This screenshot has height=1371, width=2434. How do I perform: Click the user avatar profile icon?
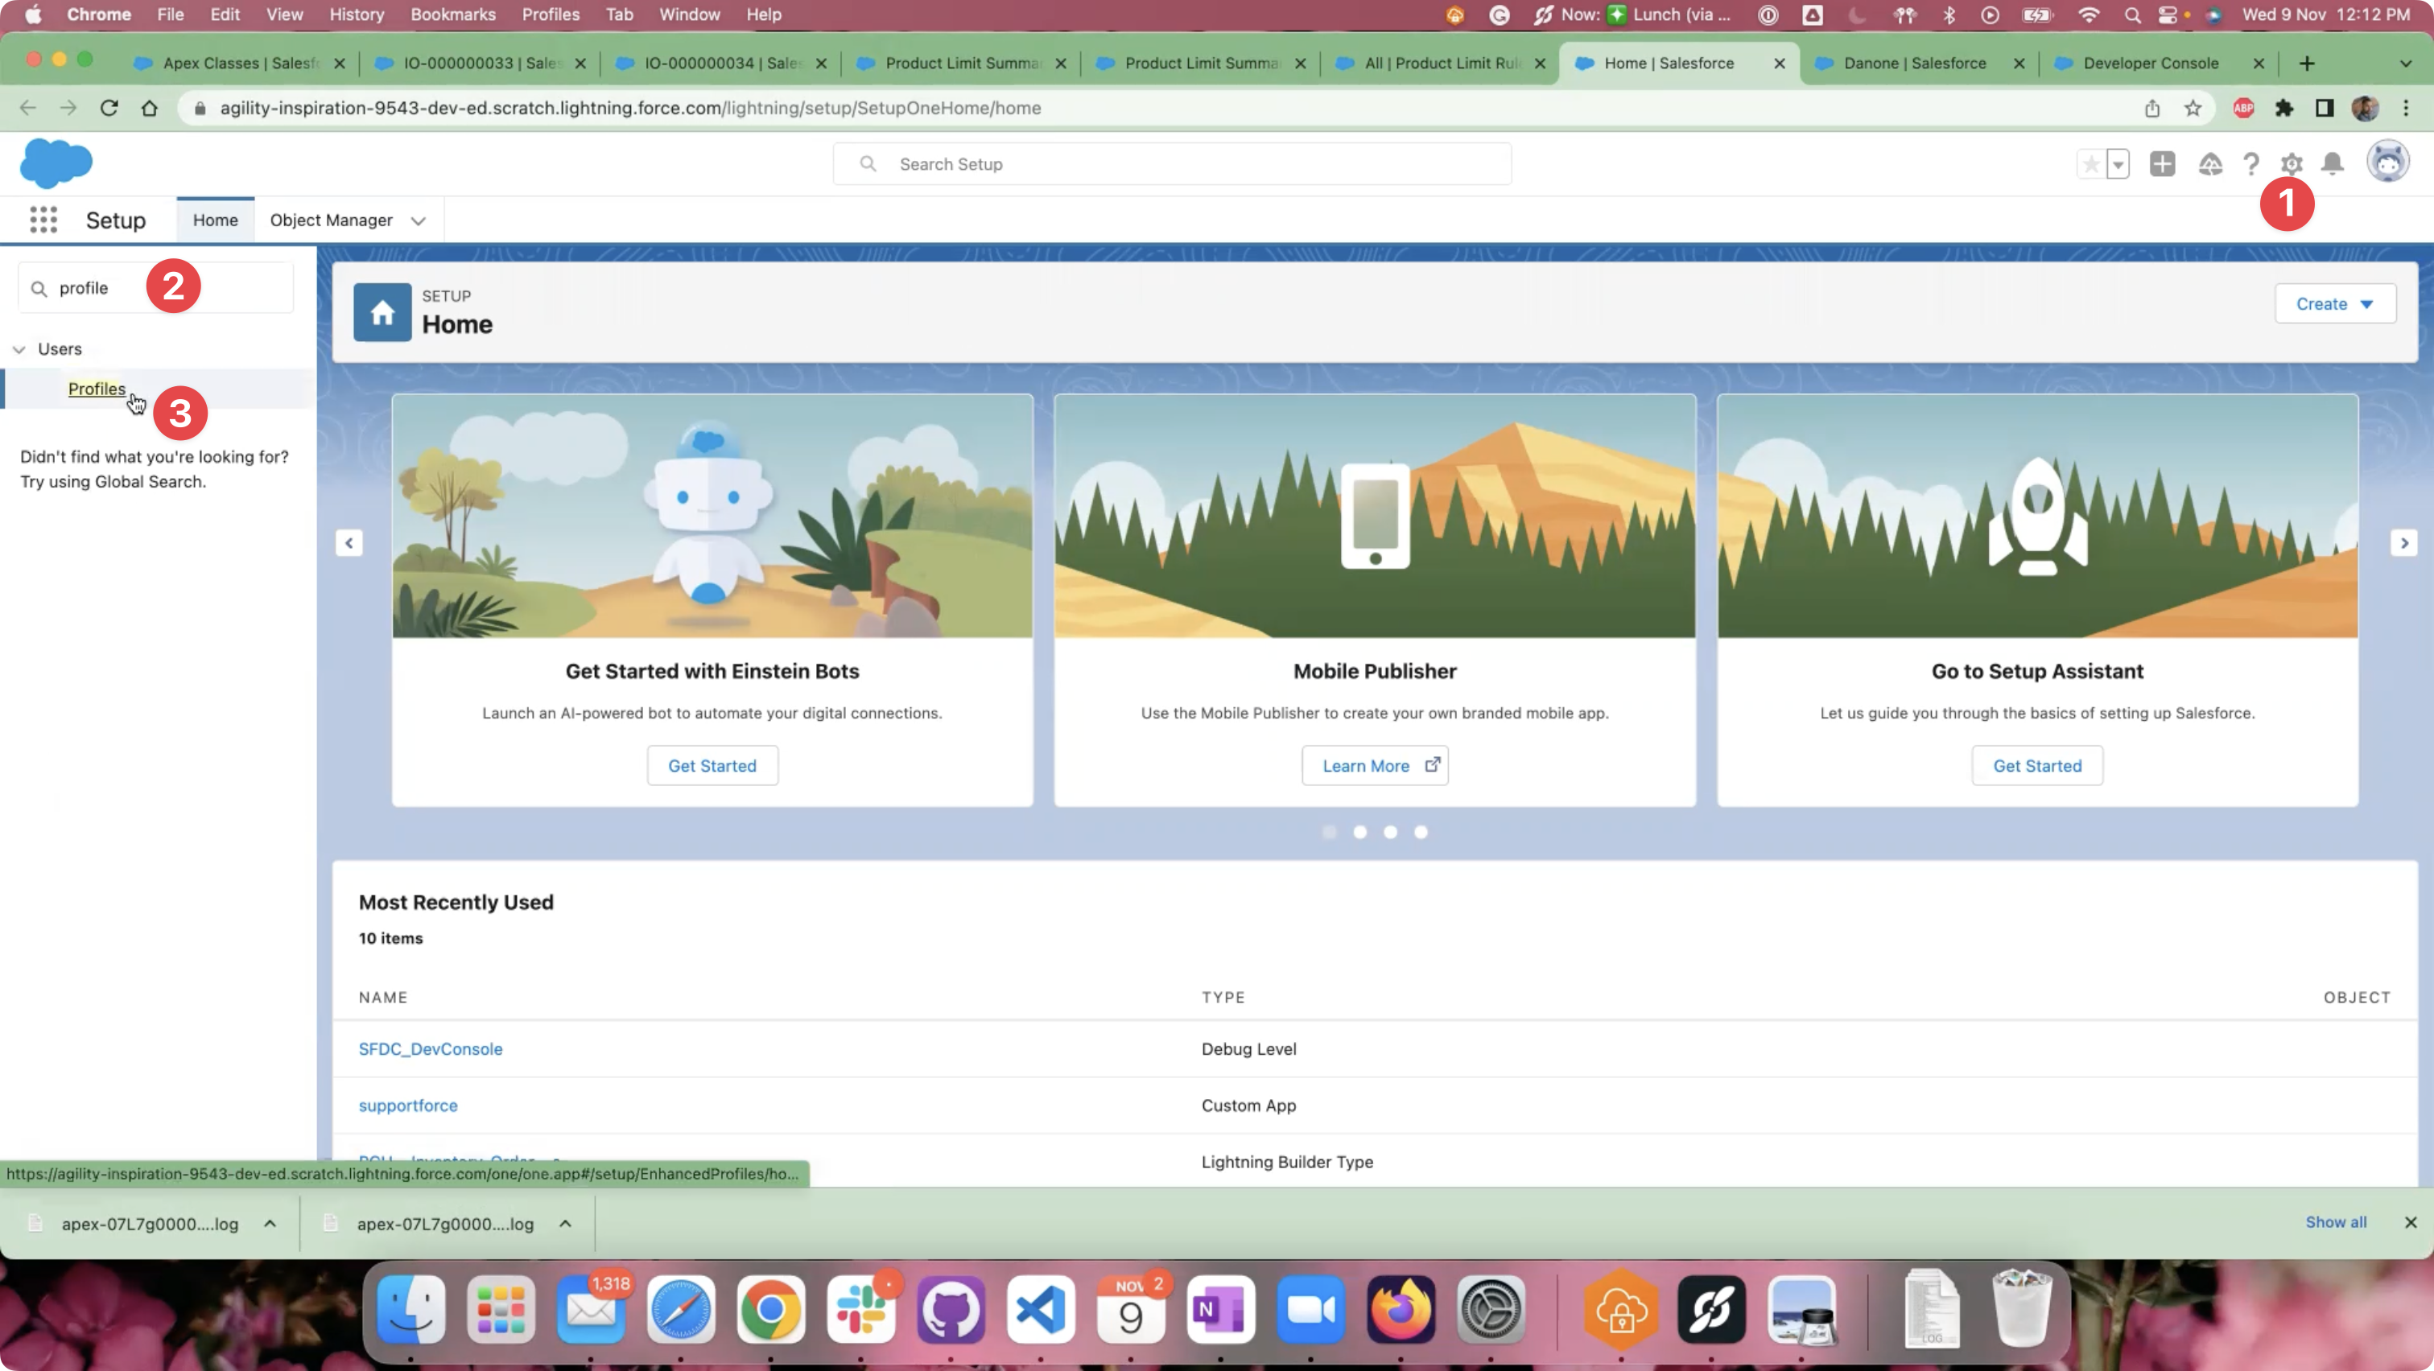[x=2387, y=163]
